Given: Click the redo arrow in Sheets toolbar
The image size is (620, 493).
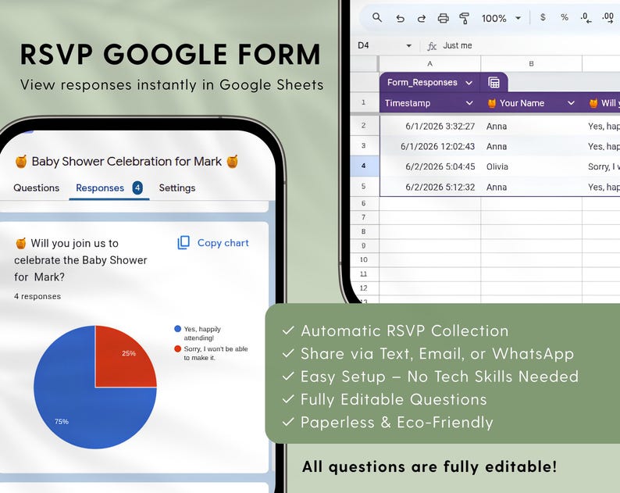Looking at the screenshot, I should pos(422,18).
